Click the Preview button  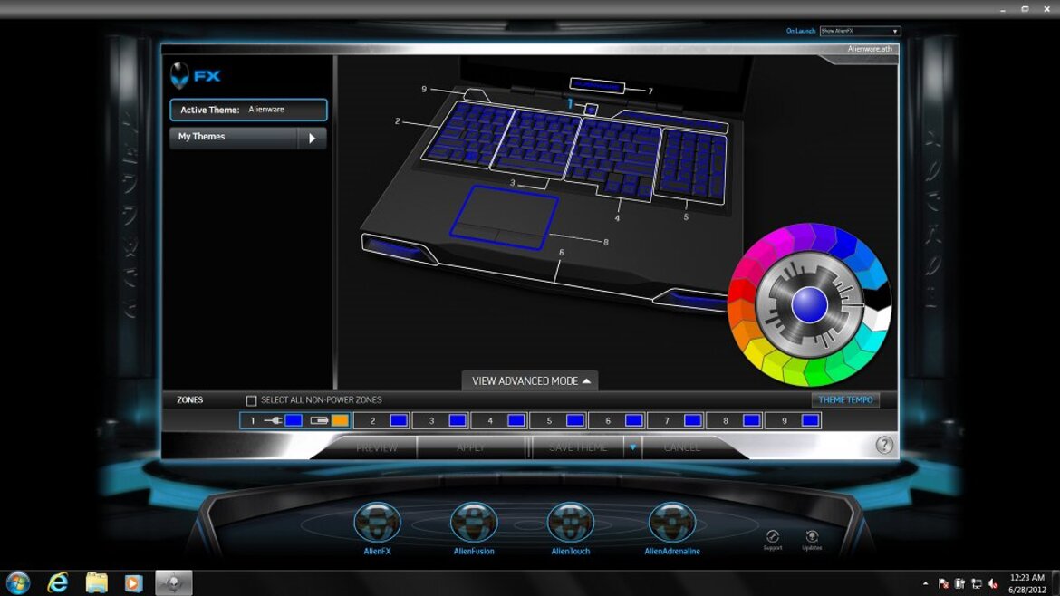point(377,447)
